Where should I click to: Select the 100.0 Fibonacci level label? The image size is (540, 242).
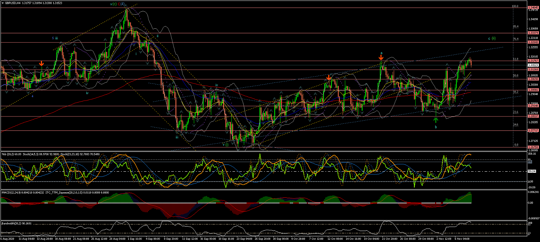(x=515, y=6)
